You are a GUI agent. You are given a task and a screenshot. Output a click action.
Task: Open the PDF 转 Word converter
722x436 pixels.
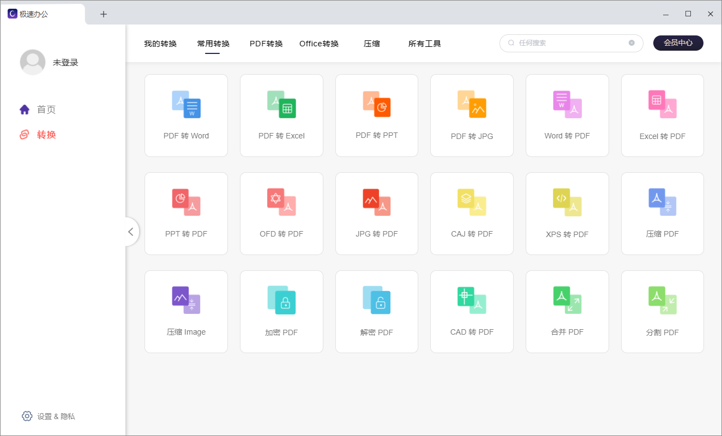point(186,116)
